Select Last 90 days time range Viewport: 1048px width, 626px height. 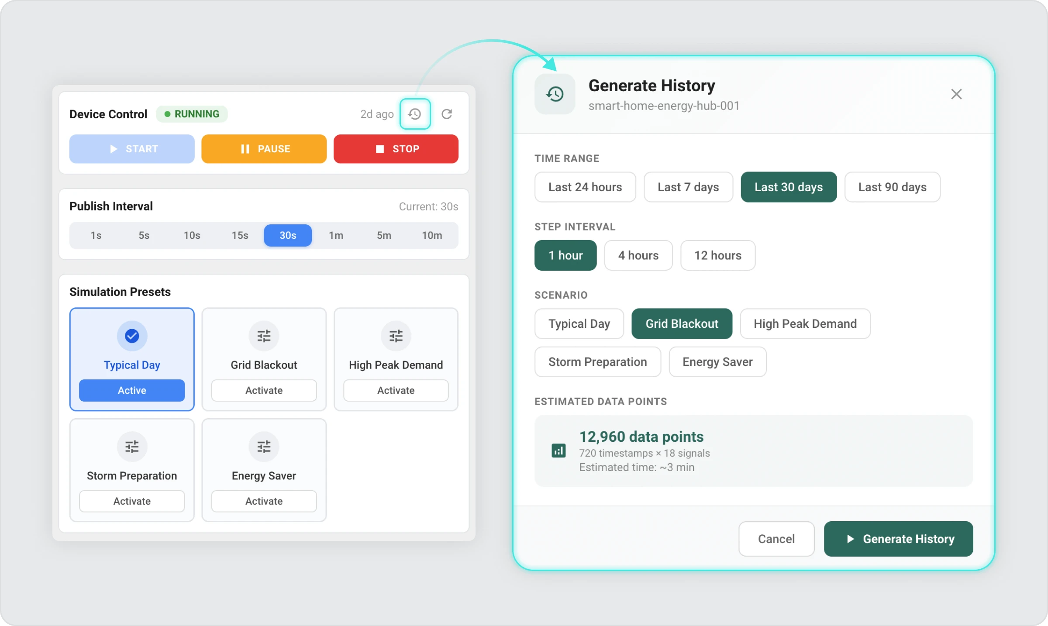click(892, 187)
